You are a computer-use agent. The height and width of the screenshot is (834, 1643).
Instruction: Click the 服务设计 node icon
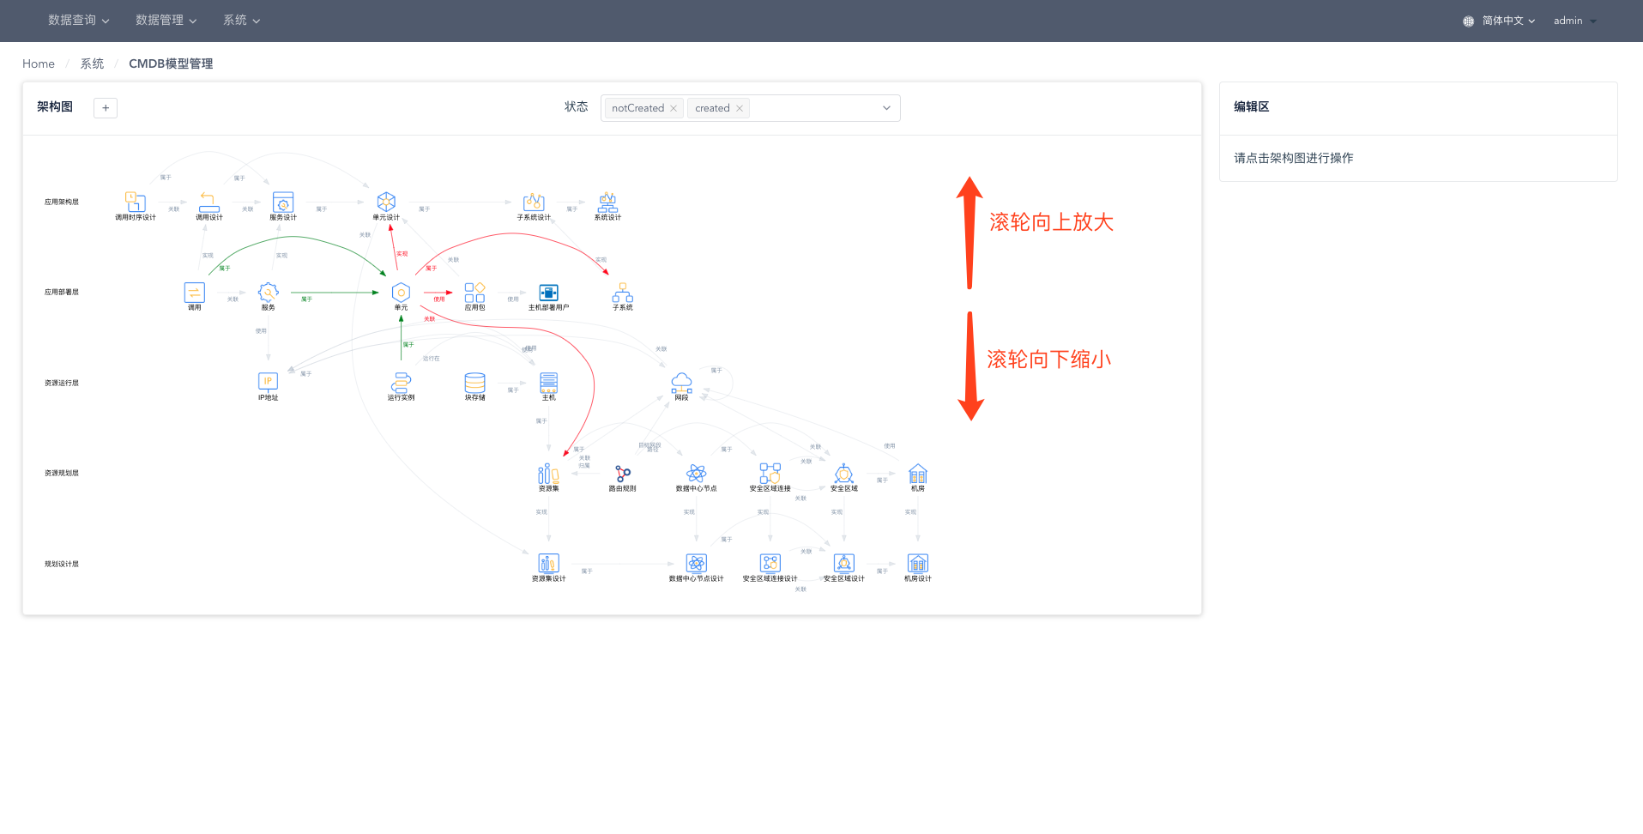(283, 202)
